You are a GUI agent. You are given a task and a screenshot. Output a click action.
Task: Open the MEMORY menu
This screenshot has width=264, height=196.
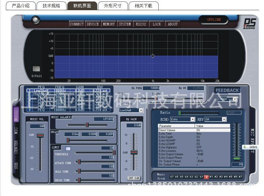(109, 24)
